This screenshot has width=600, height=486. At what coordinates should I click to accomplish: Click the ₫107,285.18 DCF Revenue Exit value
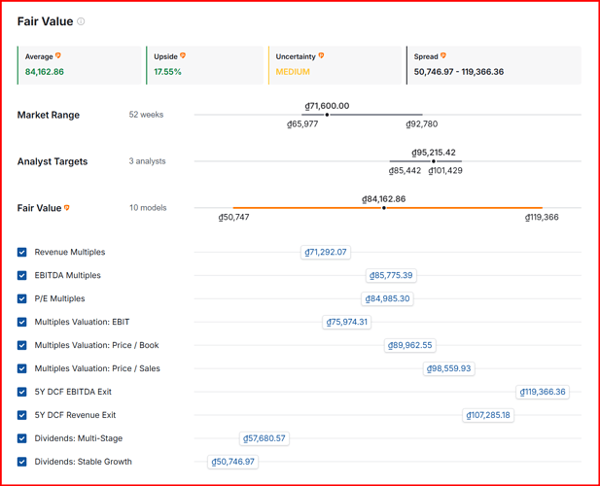pos(488,415)
